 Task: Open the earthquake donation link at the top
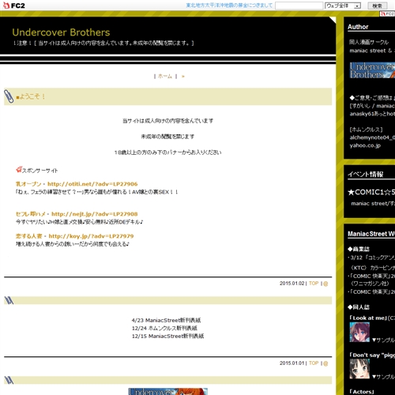coord(229,6)
